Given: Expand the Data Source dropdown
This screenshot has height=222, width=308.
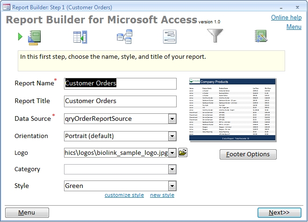Looking at the screenshot, I should tap(172, 119).
